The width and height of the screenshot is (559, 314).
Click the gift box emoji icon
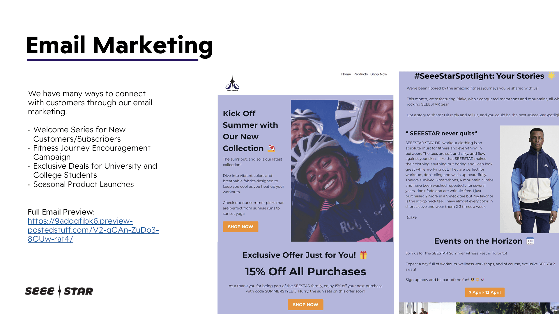pyautogui.click(x=363, y=255)
